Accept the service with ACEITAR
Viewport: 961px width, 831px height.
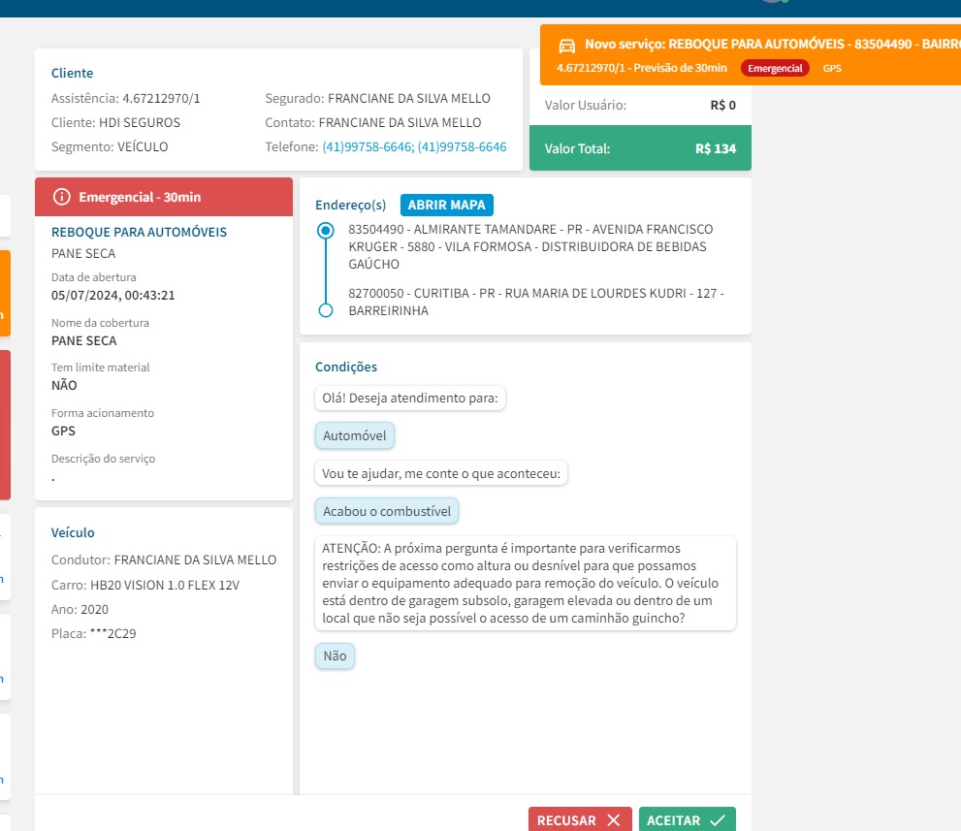point(687,819)
